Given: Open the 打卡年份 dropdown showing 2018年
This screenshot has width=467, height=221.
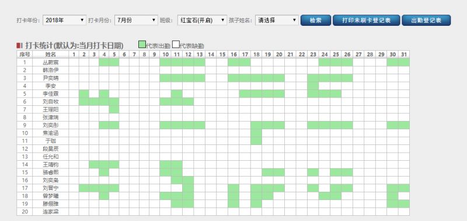Looking at the screenshot, I should (x=65, y=20).
